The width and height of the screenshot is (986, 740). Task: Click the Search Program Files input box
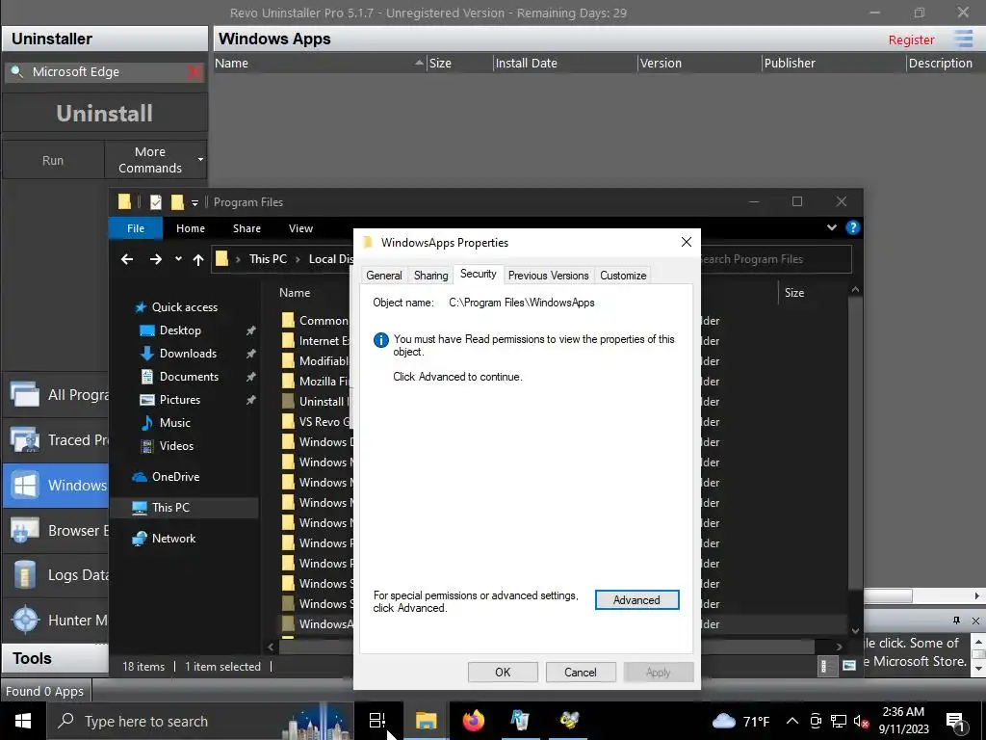[x=775, y=259]
